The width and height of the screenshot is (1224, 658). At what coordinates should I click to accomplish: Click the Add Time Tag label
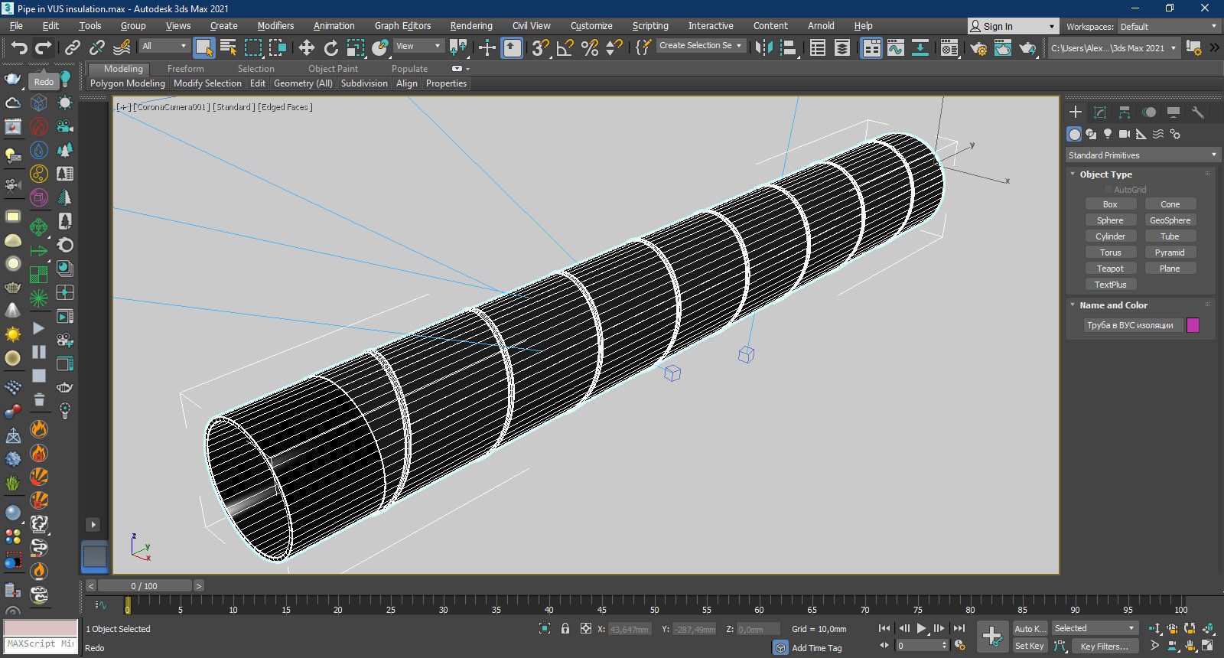pos(816,648)
